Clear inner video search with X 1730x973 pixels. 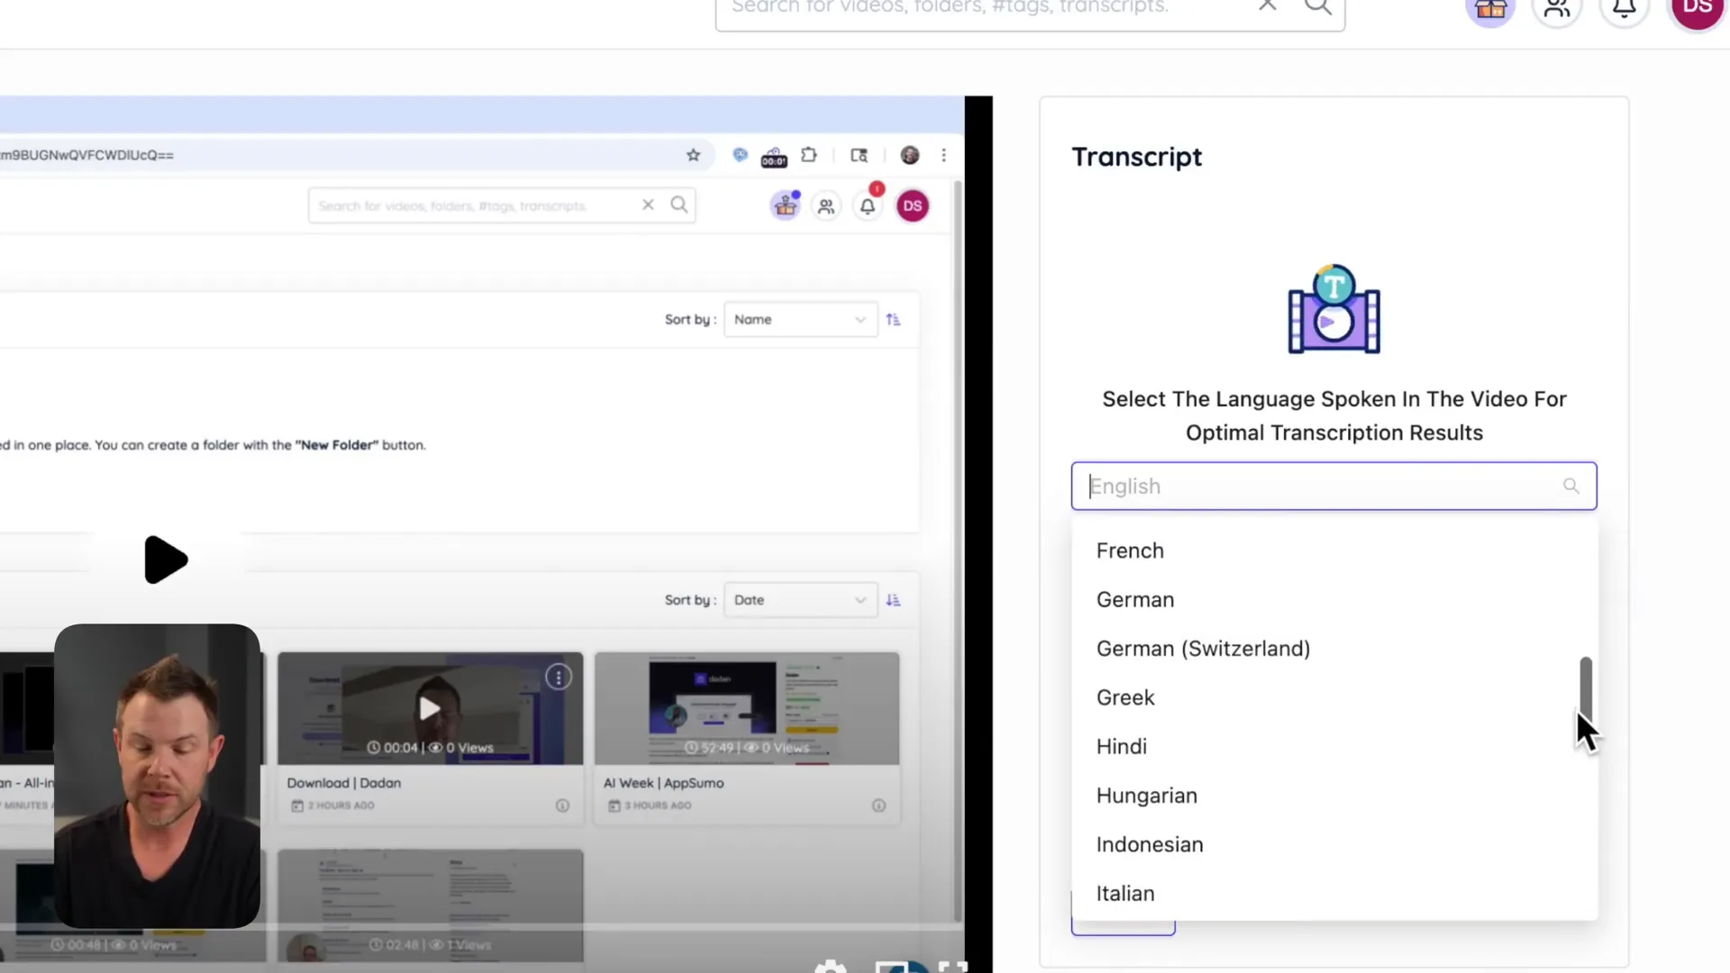pyautogui.click(x=648, y=205)
